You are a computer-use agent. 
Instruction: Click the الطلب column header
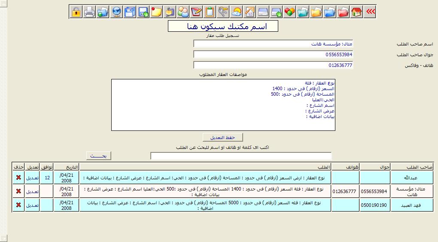pos(205,167)
